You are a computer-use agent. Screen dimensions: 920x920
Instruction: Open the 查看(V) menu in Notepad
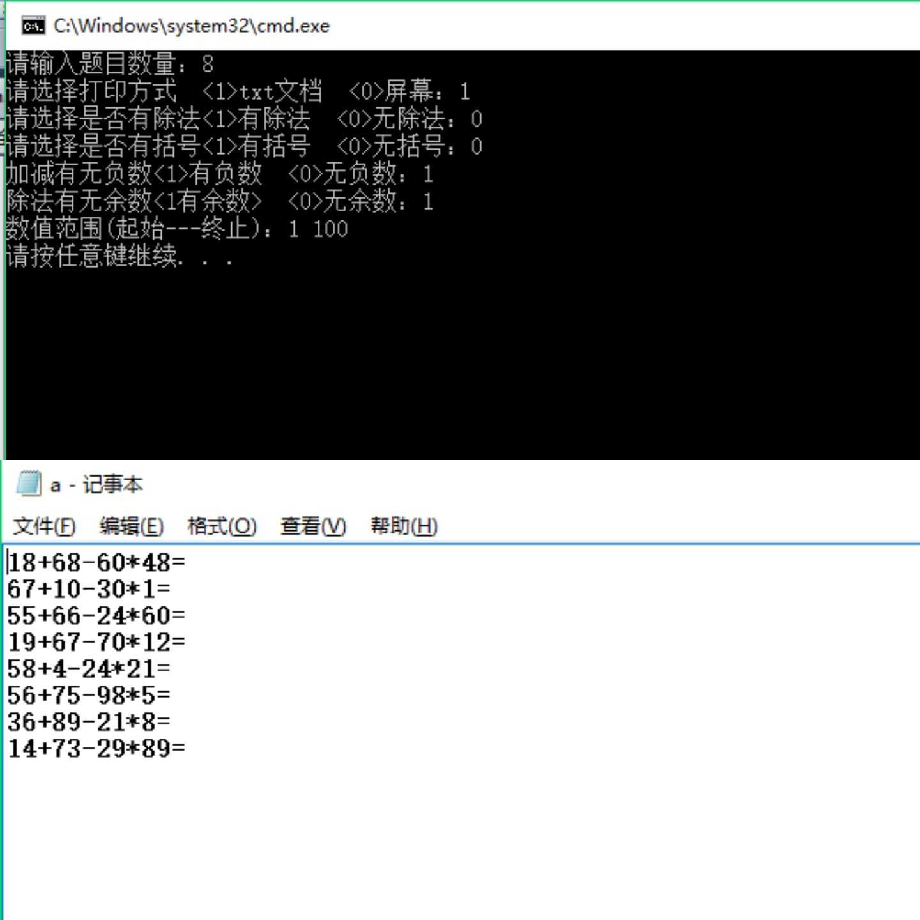(x=313, y=526)
